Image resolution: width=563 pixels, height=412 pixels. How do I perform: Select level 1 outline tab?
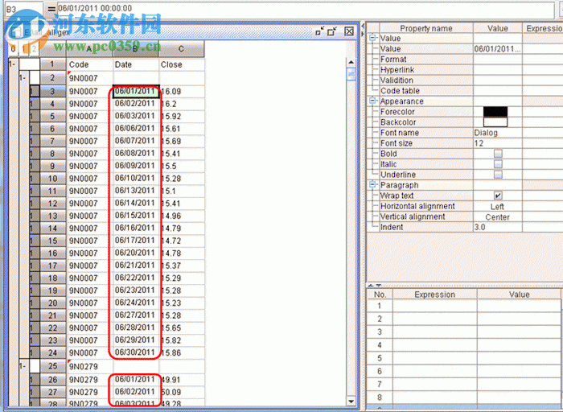(23, 48)
